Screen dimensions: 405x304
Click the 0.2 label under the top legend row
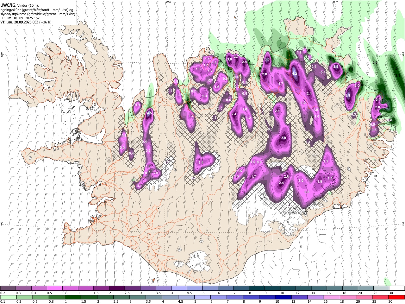(x=3, y=293)
